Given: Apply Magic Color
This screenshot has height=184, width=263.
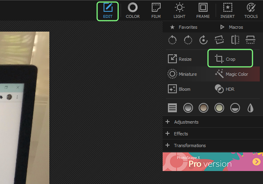Looking at the screenshot, I should (231, 74).
